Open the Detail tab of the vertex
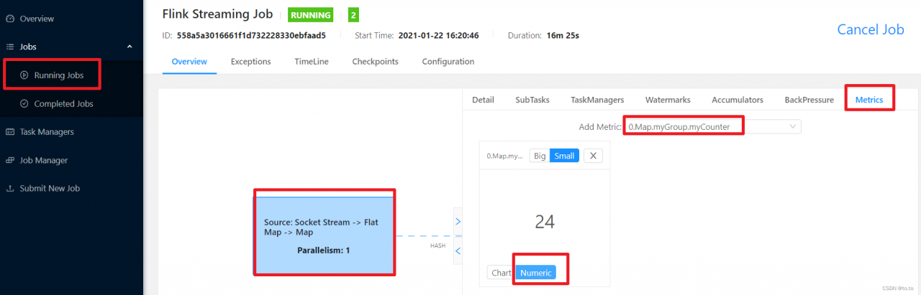 (483, 100)
